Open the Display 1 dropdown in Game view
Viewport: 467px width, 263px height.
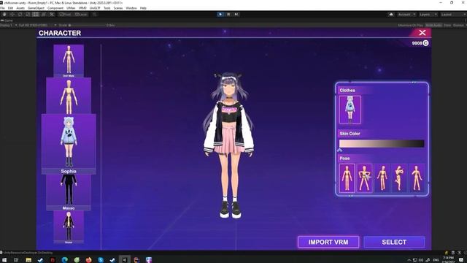pyautogui.click(x=8, y=26)
